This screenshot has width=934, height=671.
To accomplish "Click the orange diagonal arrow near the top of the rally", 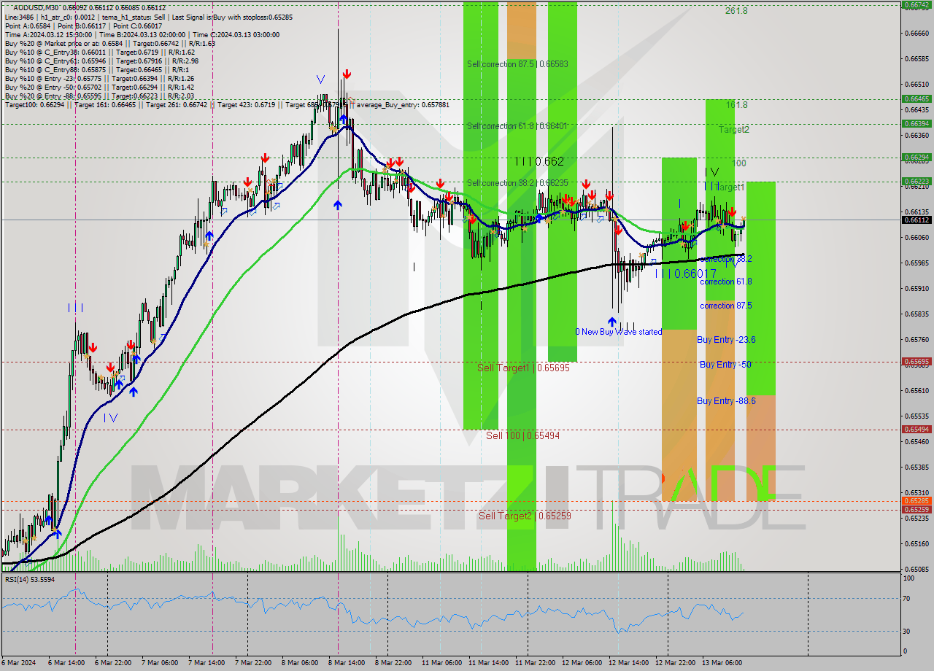I will point(333,128).
